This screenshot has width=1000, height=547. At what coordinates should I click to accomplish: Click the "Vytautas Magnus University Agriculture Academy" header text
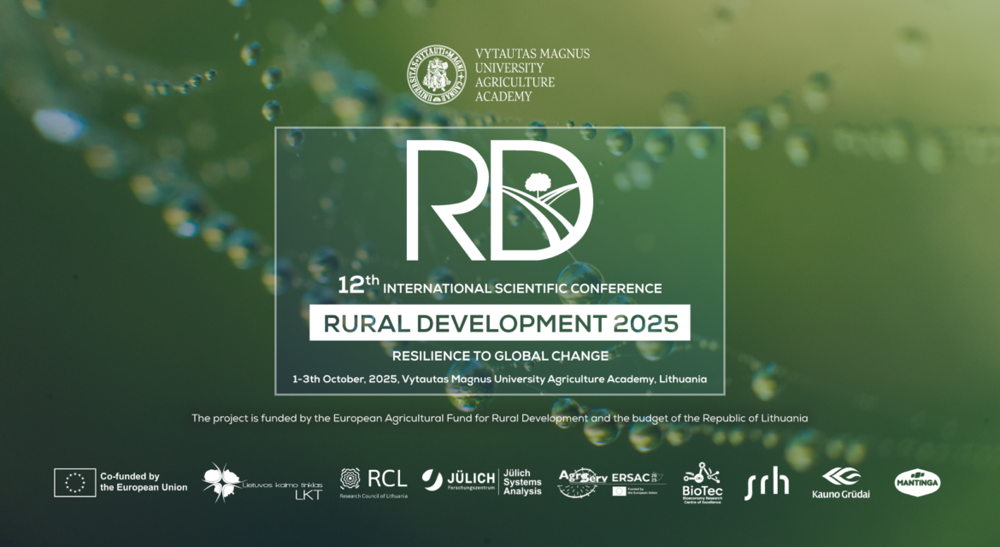[532, 75]
